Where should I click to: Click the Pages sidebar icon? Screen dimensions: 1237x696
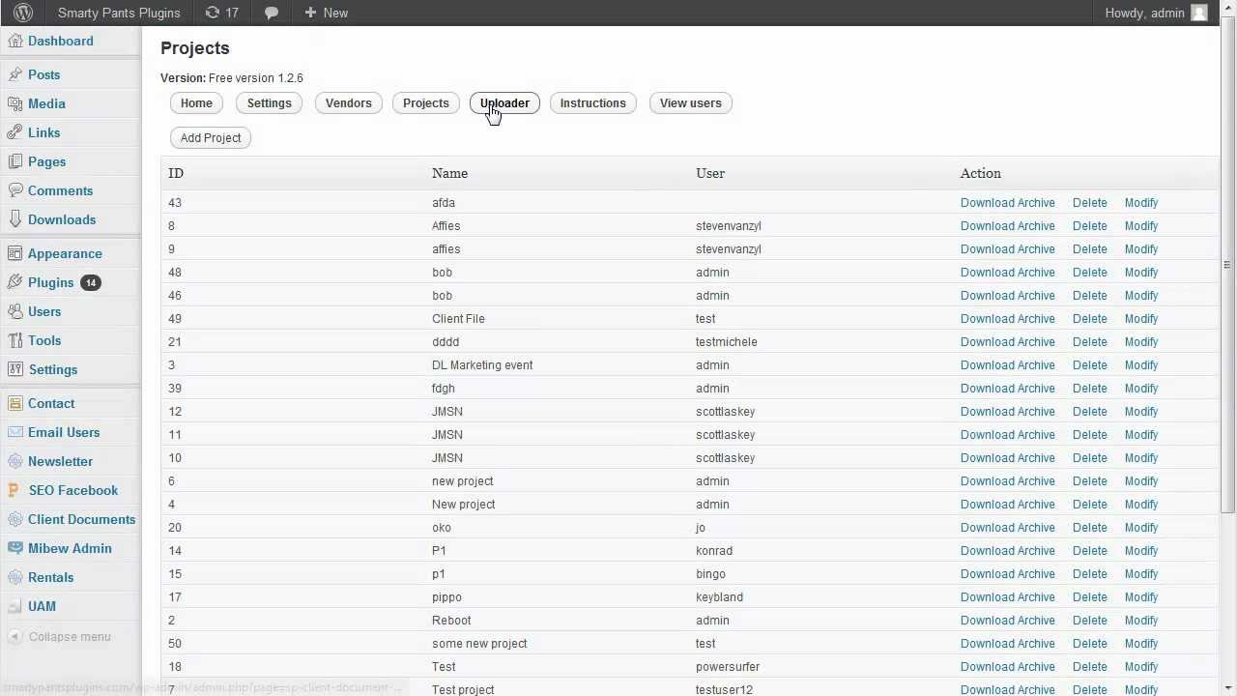click(14, 161)
